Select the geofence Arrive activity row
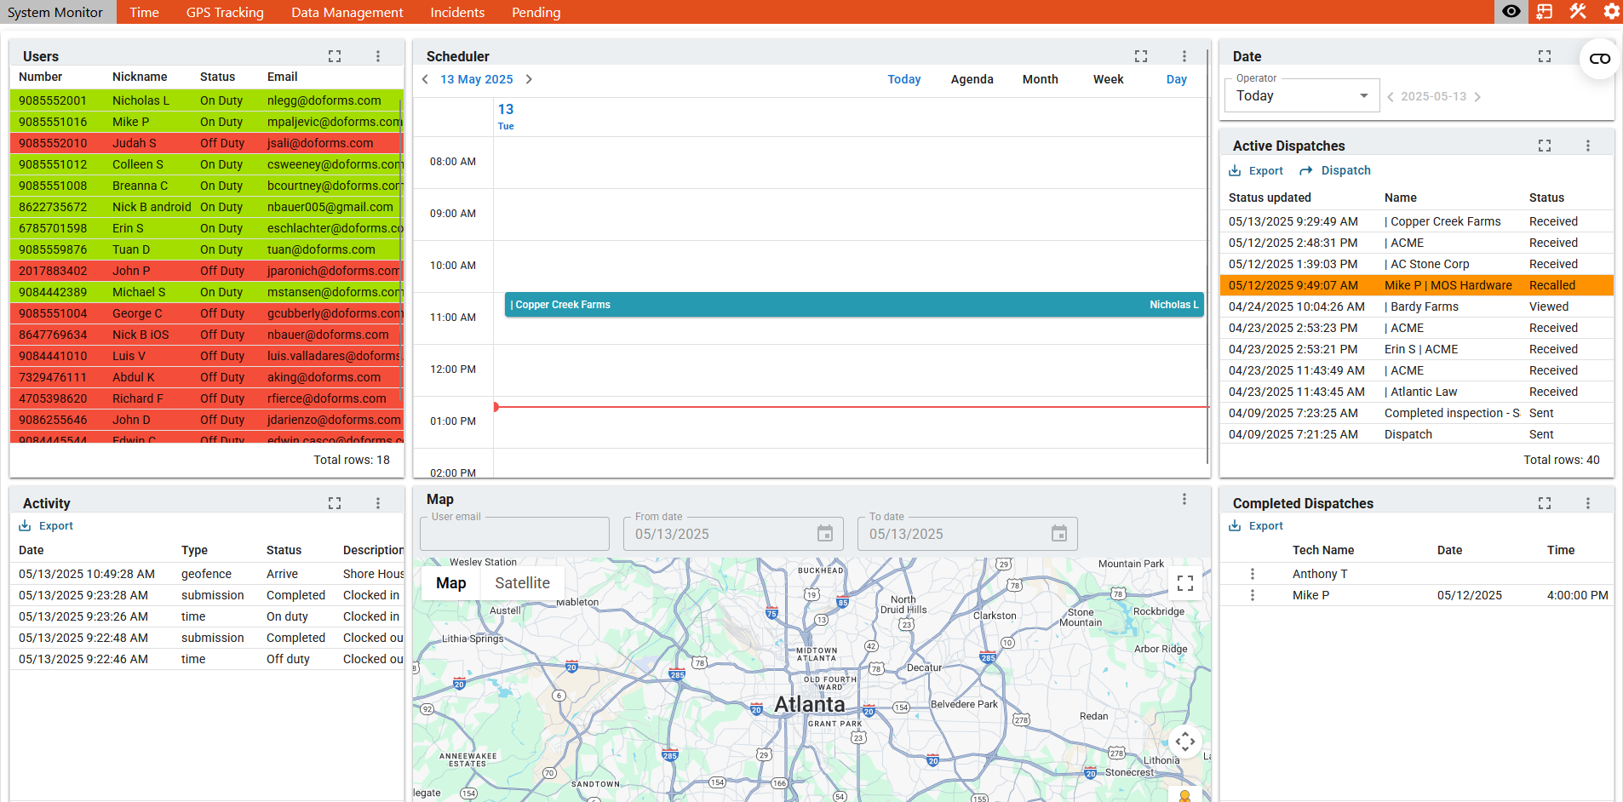The image size is (1623, 802). 207,574
